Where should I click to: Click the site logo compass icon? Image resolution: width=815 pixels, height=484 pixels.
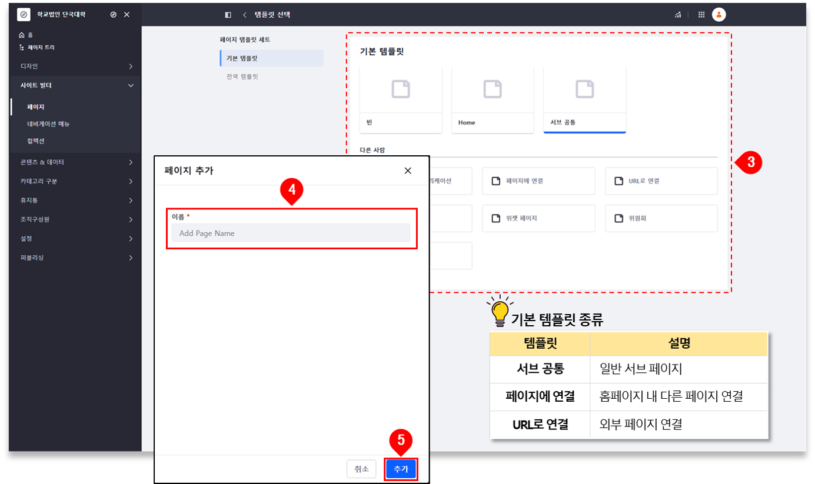click(x=24, y=14)
